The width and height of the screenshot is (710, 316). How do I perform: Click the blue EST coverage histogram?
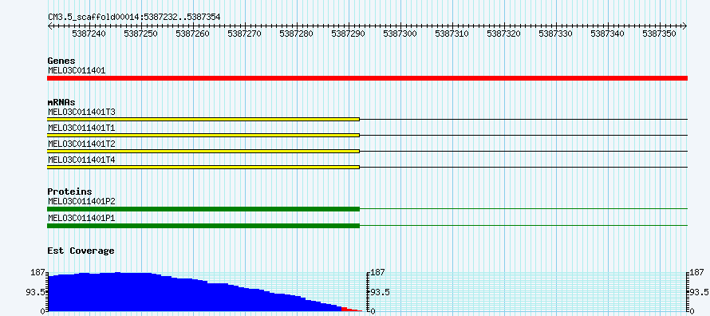coord(195,292)
